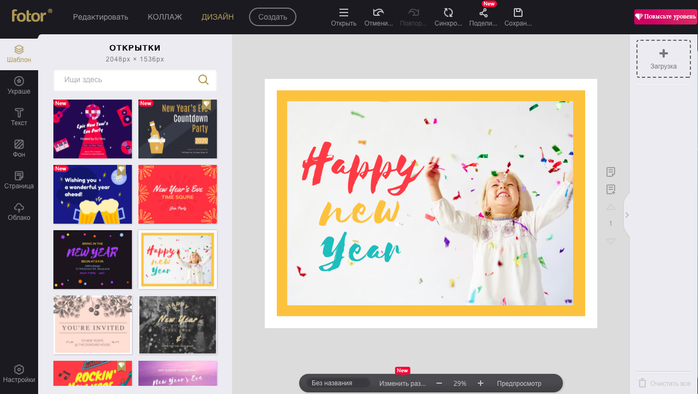Open the Облако cloud panel
The height and width of the screenshot is (394, 698).
[19, 212]
